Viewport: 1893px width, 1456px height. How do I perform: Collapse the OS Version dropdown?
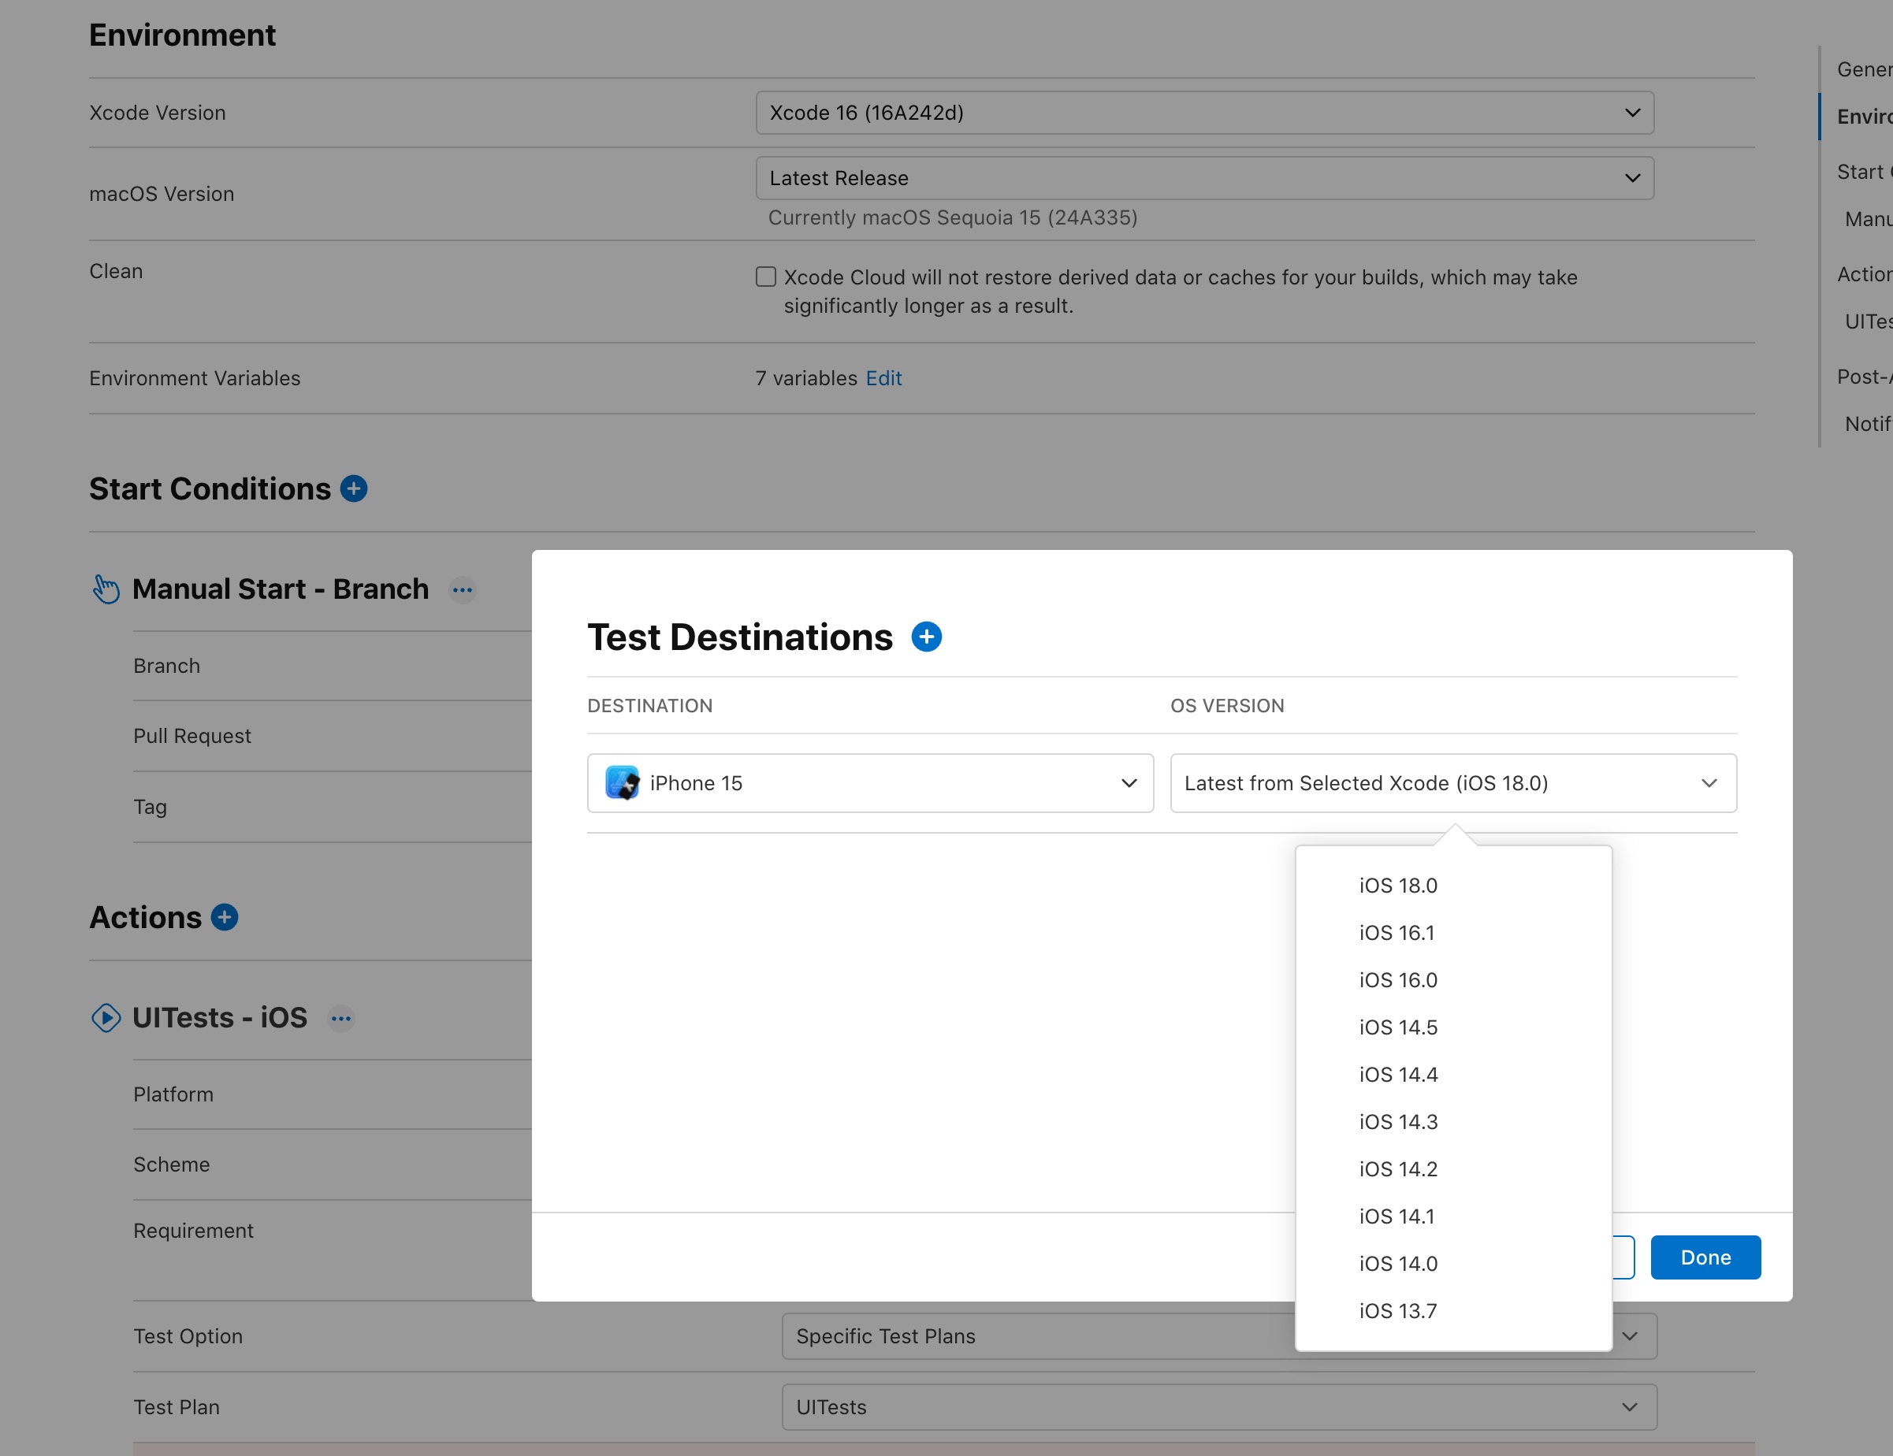[1453, 782]
